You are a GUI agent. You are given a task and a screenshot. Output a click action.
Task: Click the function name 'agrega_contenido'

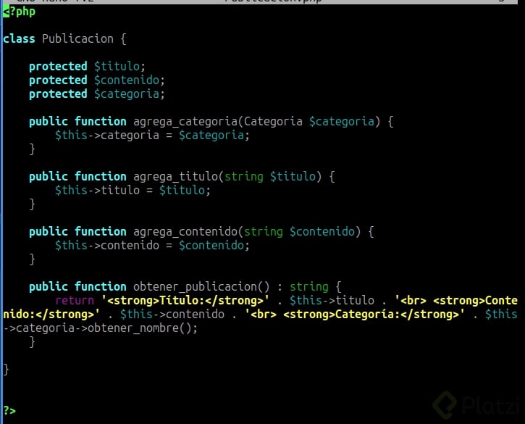[x=185, y=231]
